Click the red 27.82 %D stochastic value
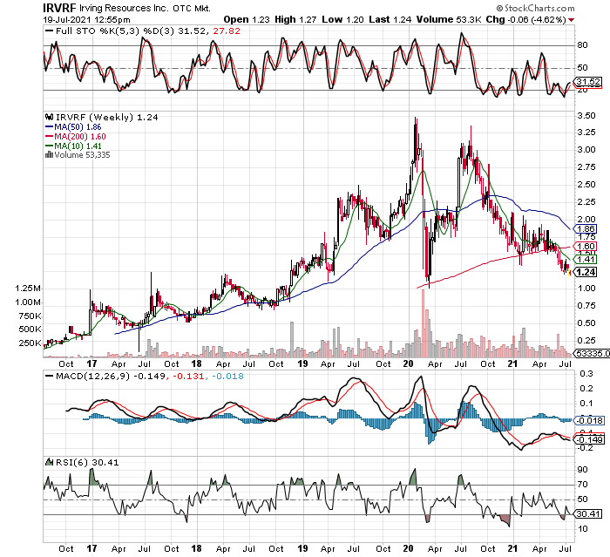610x557 pixels. pyautogui.click(x=227, y=31)
